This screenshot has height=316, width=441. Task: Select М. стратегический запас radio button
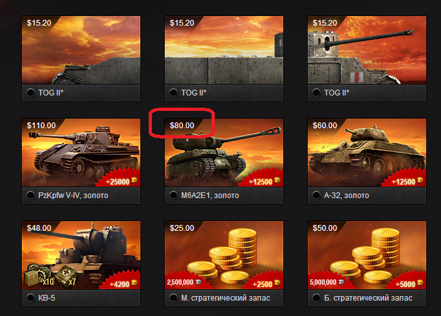tap(174, 297)
